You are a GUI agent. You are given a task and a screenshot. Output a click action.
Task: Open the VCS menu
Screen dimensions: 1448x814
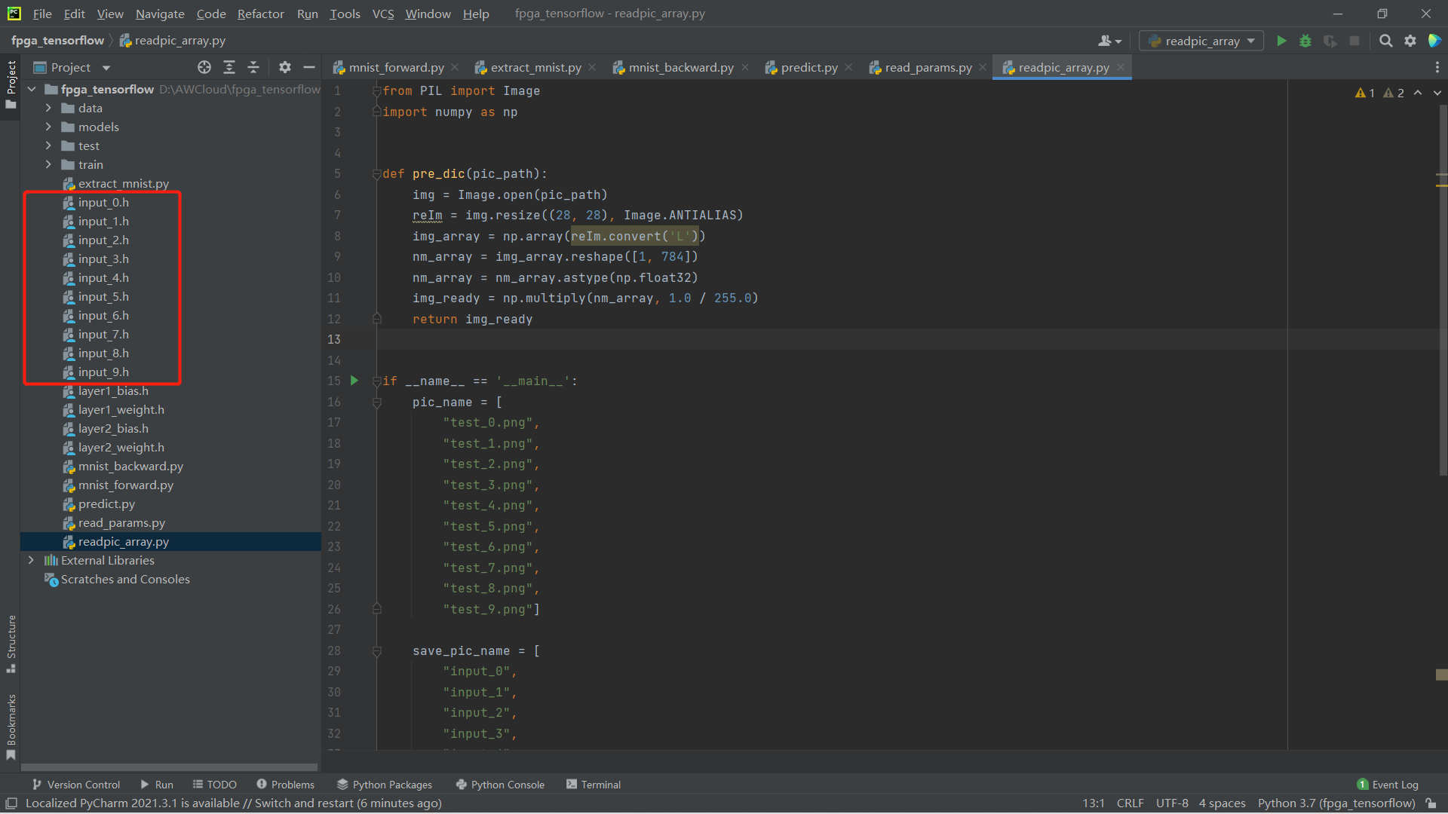coord(383,14)
